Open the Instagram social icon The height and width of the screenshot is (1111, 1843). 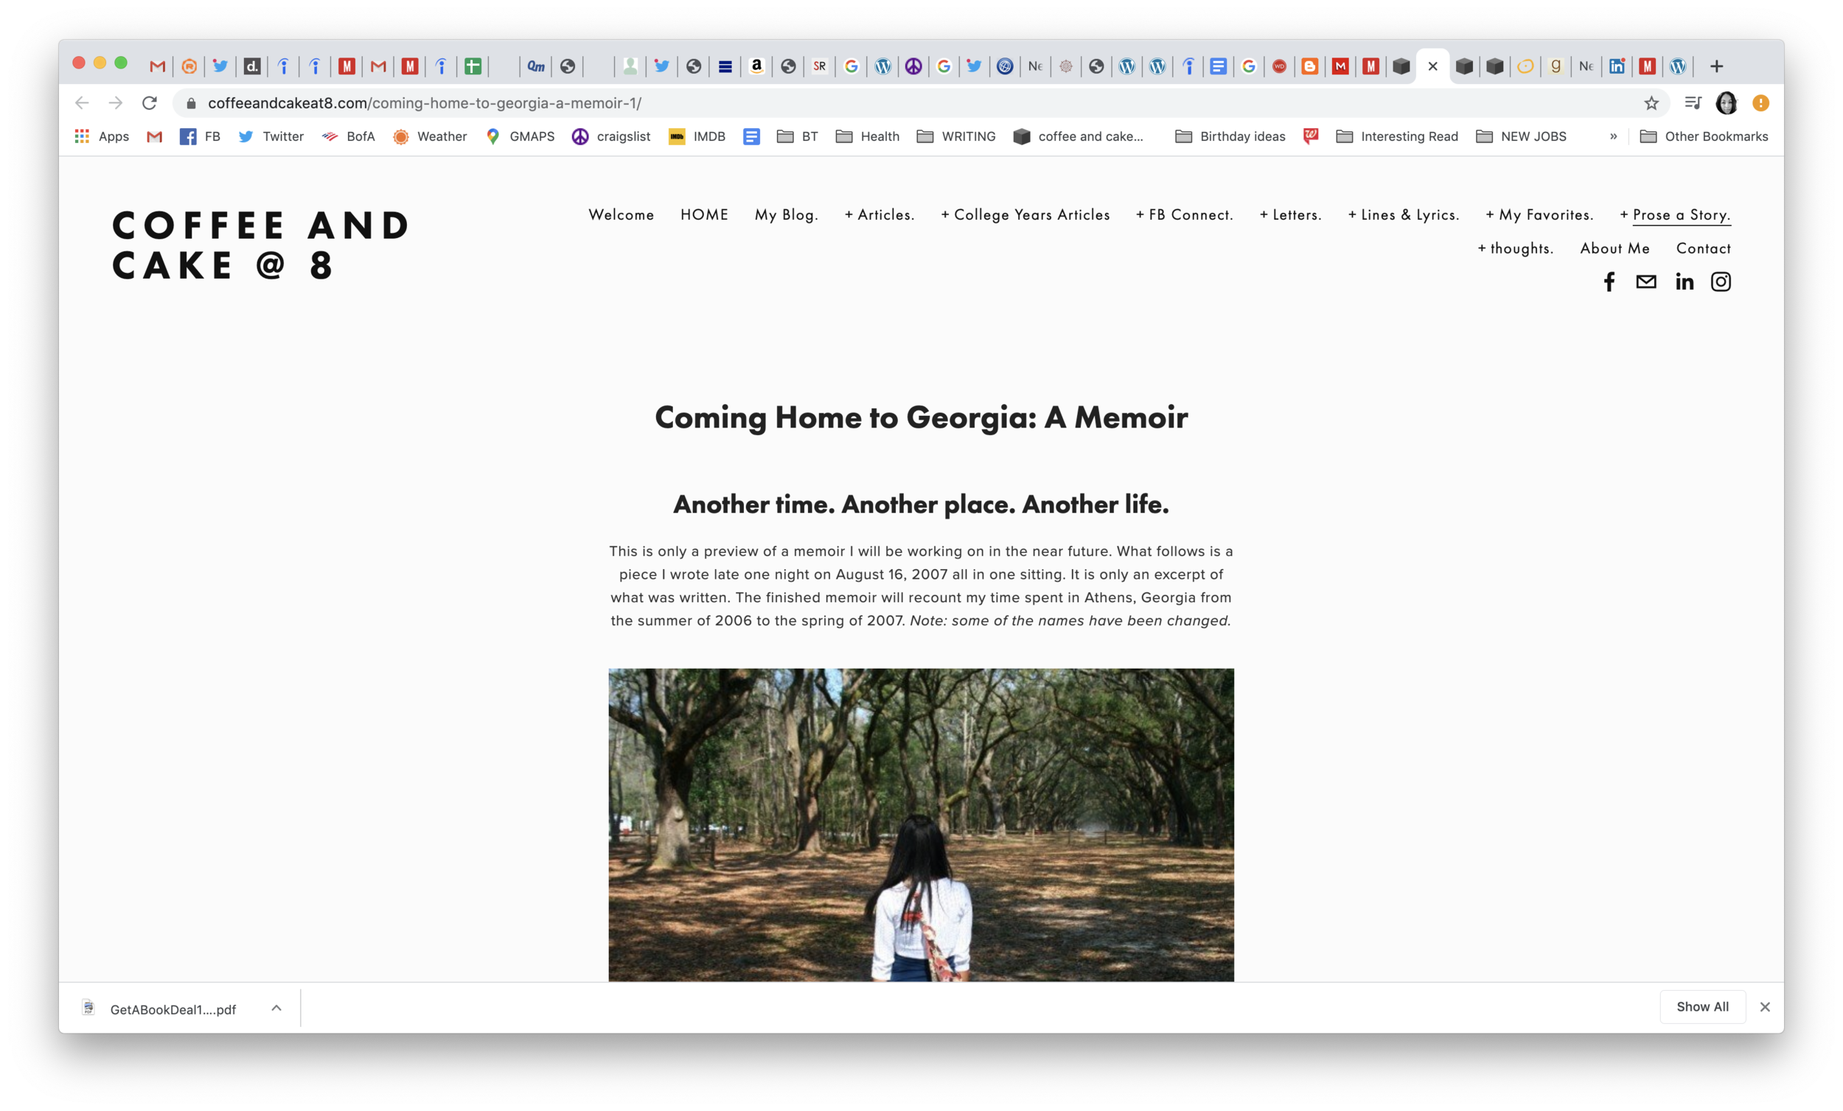[x=1721, y=282]
